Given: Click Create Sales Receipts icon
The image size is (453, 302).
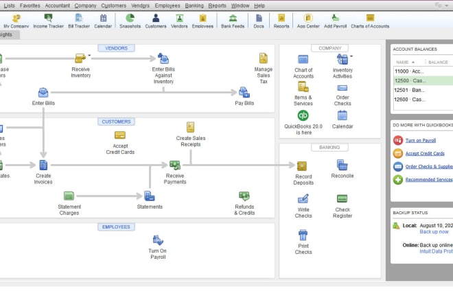Looking at the screenshot, I should (x=190, y=127).
